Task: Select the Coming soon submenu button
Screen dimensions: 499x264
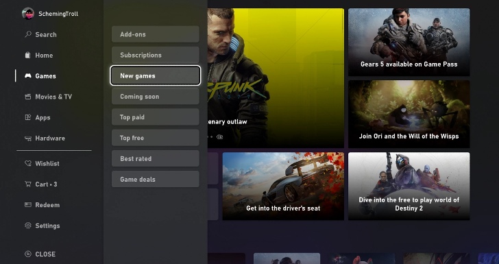Action: pos(156,96)
